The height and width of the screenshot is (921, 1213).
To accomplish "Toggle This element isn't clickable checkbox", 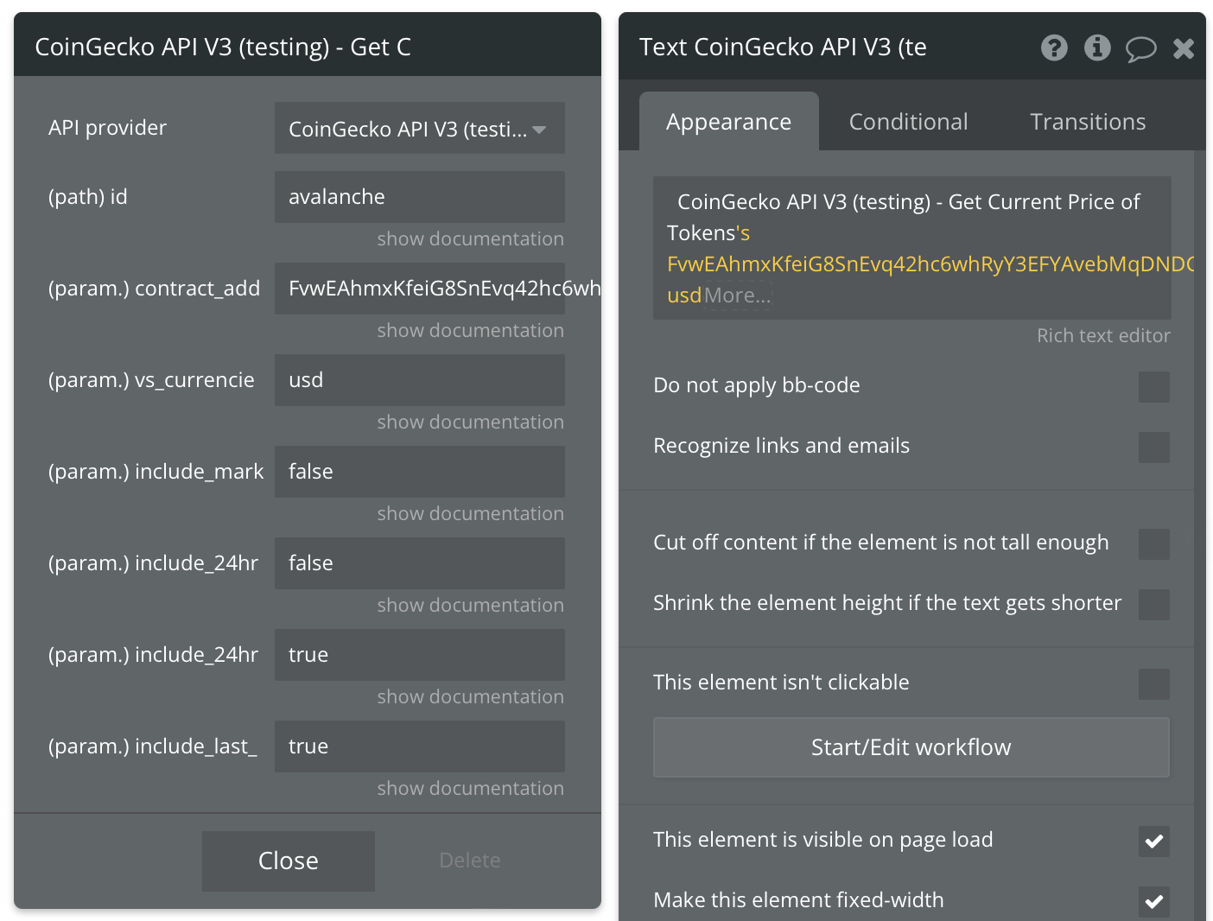I will click(x=1154, y=684).
